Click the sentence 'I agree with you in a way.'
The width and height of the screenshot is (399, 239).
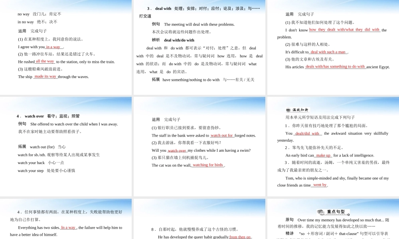tap(41, 47)
